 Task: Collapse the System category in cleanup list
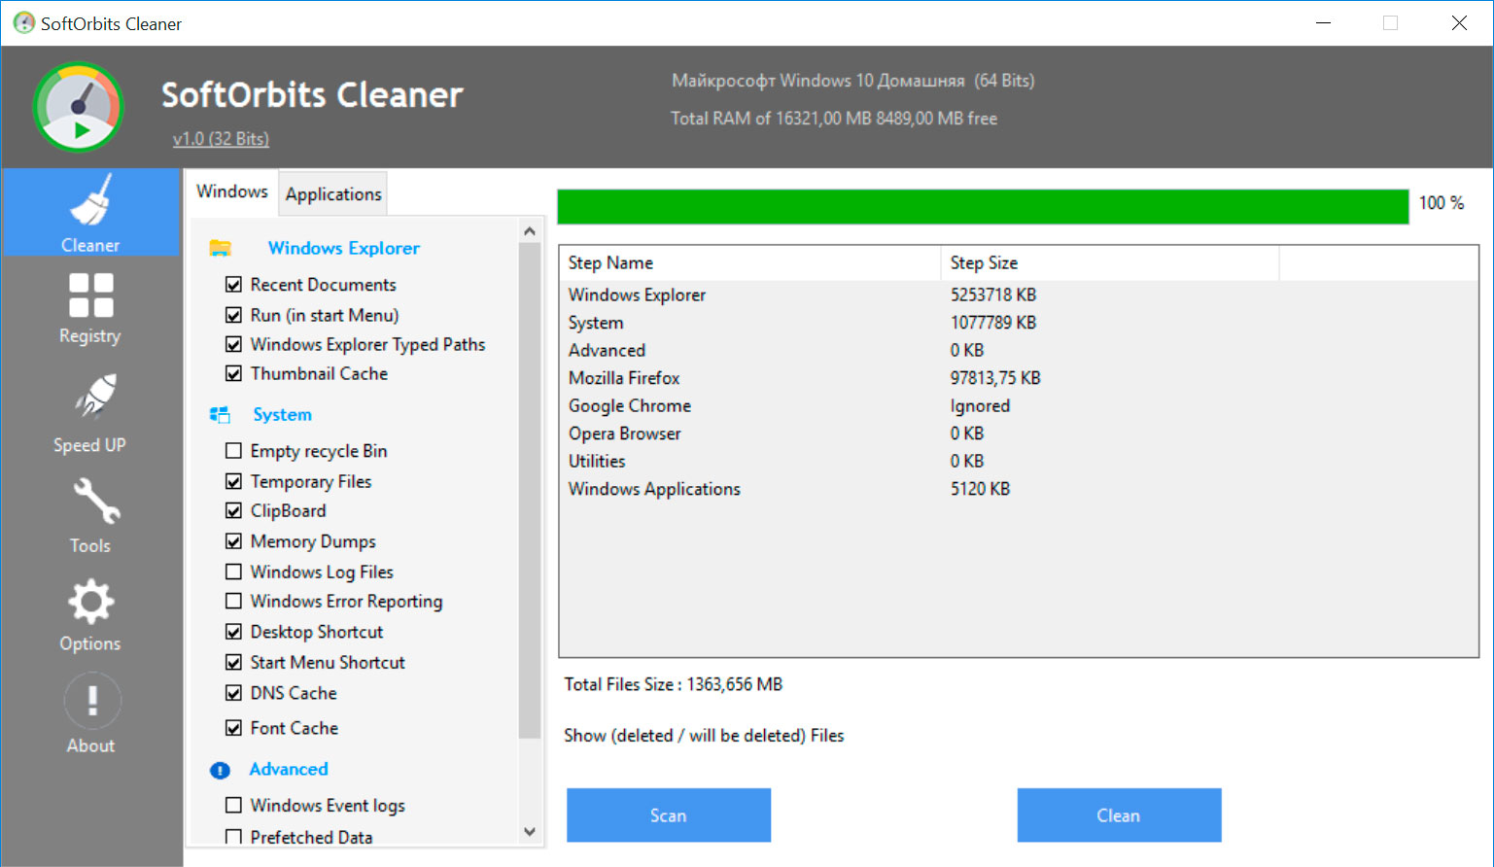[x=221, y=414]
